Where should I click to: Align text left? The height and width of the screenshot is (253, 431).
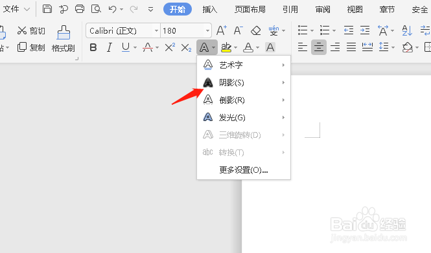[303, 47]
